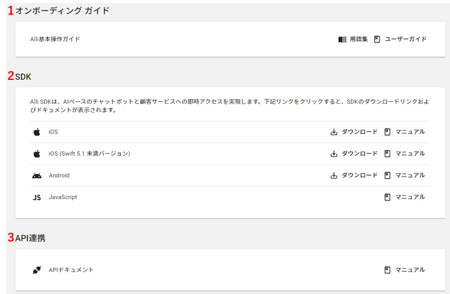This screenshot has width=450, height=294.
Task: Open the Android SDK マニュアル
Action: coord(410,175)
